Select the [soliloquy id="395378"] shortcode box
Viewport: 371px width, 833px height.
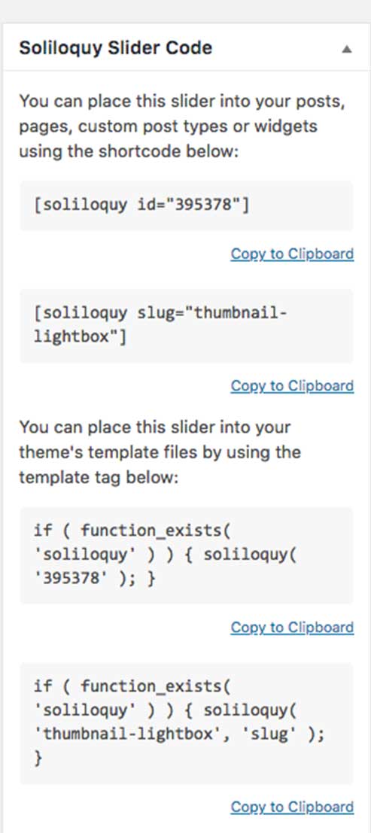(x=186, y=205)
